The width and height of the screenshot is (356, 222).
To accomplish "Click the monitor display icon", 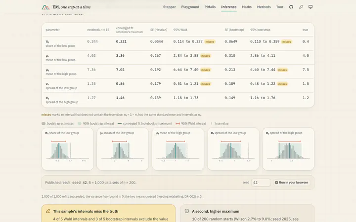I will point(311,7).
